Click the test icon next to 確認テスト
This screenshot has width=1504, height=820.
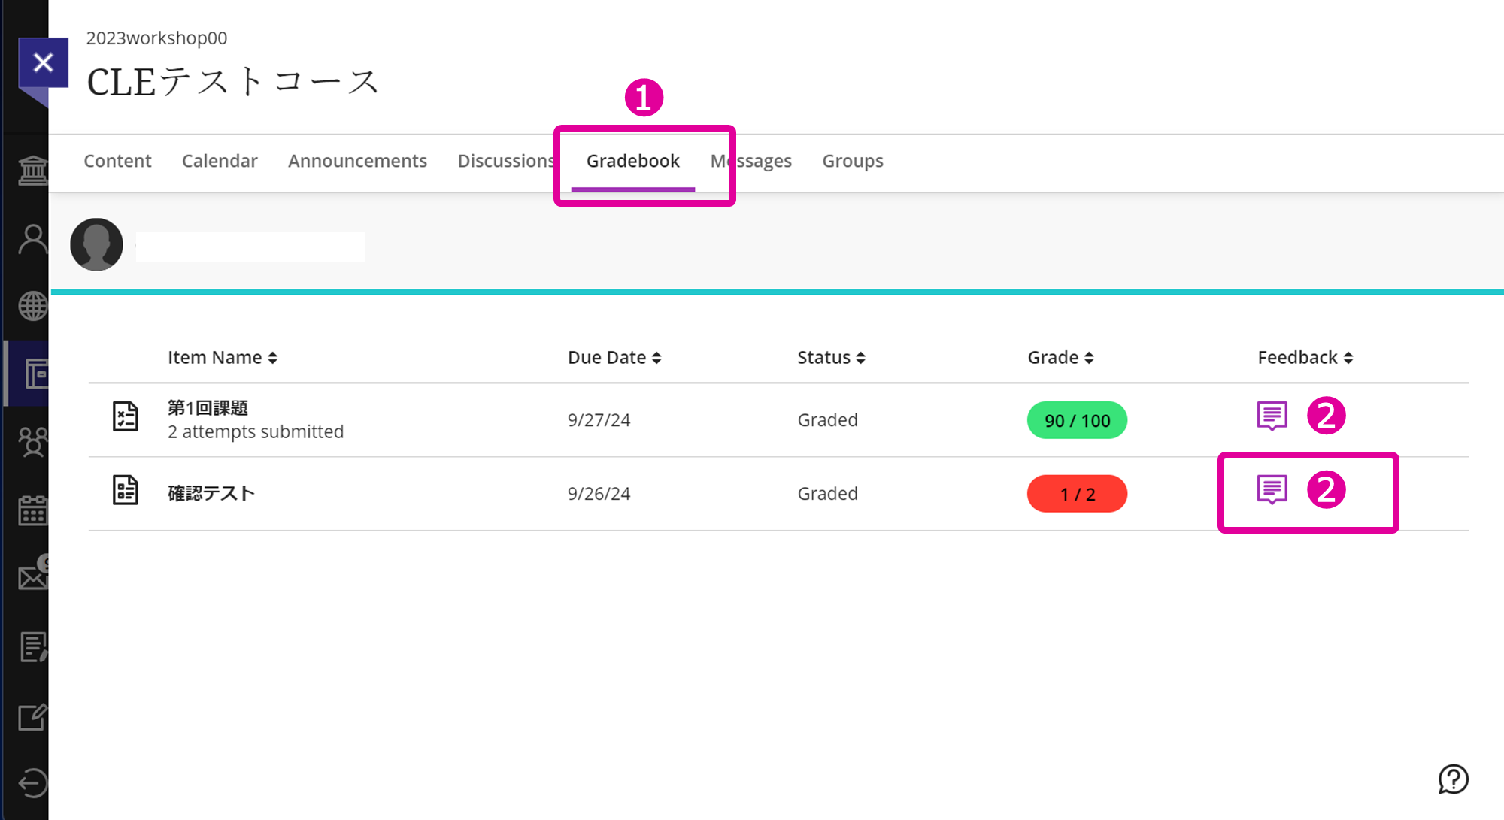tap(125, 490)
